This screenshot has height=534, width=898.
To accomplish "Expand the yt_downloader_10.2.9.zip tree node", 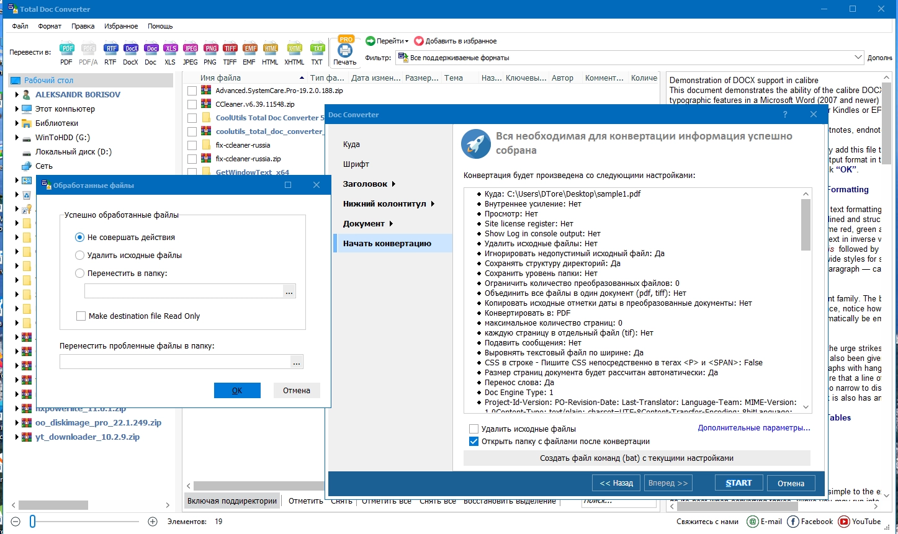I will pyautogui.click(x=17, y=437).
